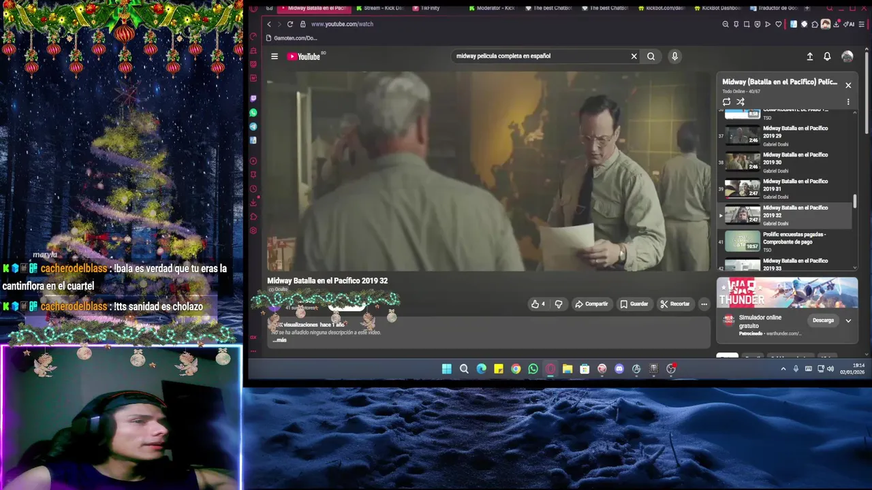This screenshot has width=872, height=490.
Task: Click playlist panel scrollbar
Action: click(855, 201)
